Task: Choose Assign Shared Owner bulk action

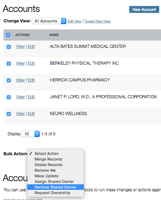Action: (56, 181)
